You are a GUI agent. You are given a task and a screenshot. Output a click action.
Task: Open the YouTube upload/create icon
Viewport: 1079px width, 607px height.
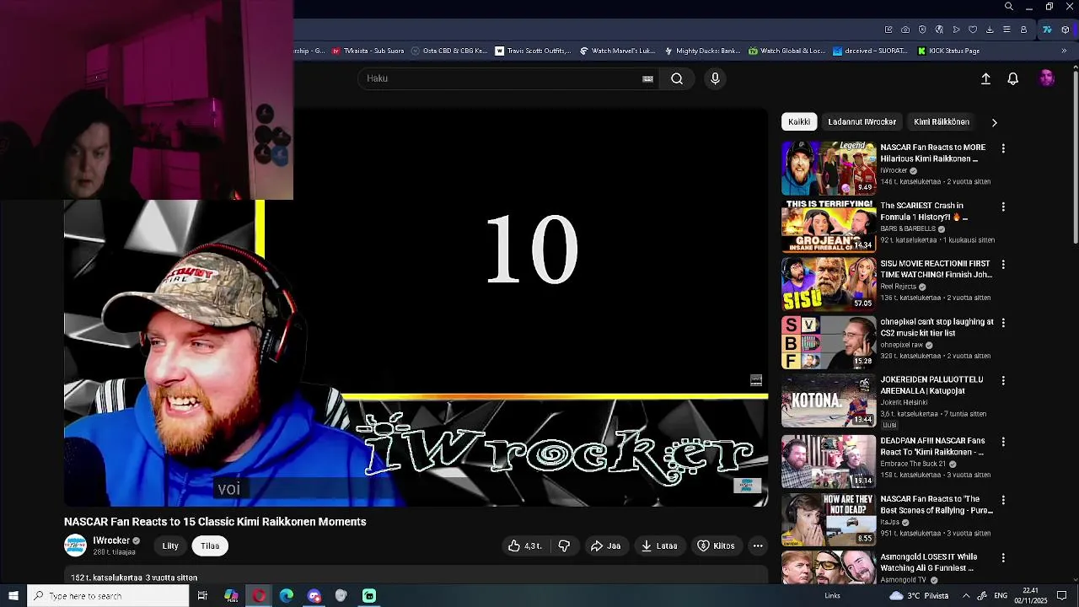(985, 78)
